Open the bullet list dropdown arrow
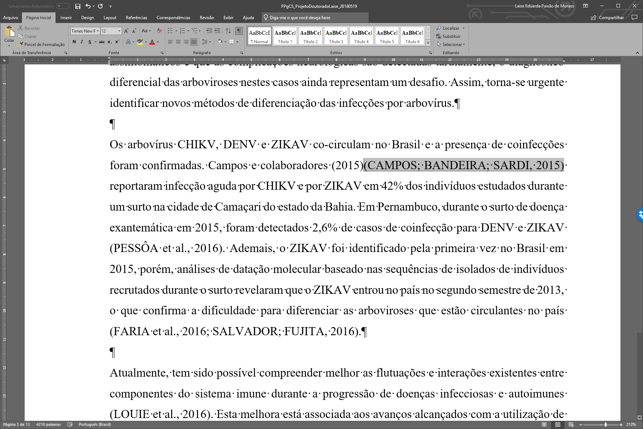 pyautogui.click(x=176, y=31)
